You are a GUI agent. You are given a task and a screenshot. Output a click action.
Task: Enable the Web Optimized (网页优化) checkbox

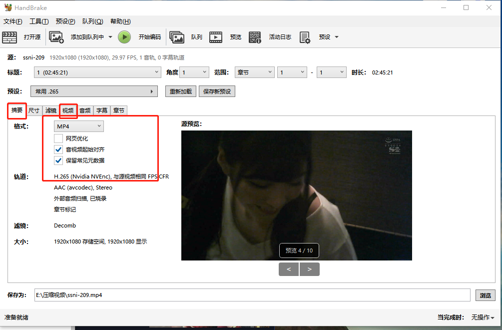(x=58, y=138)
